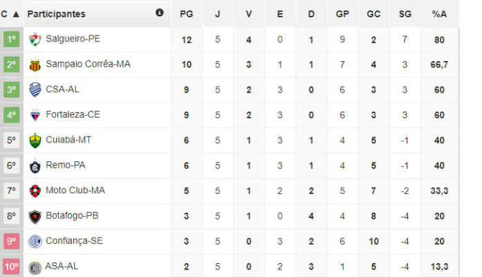Click the Remo-PA club crest icon
482x277 pixels.
pos(35,166)
